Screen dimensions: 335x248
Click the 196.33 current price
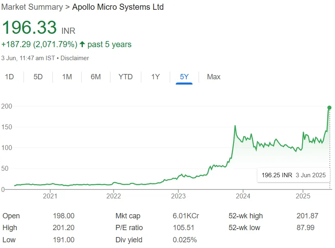pos(29,27)
